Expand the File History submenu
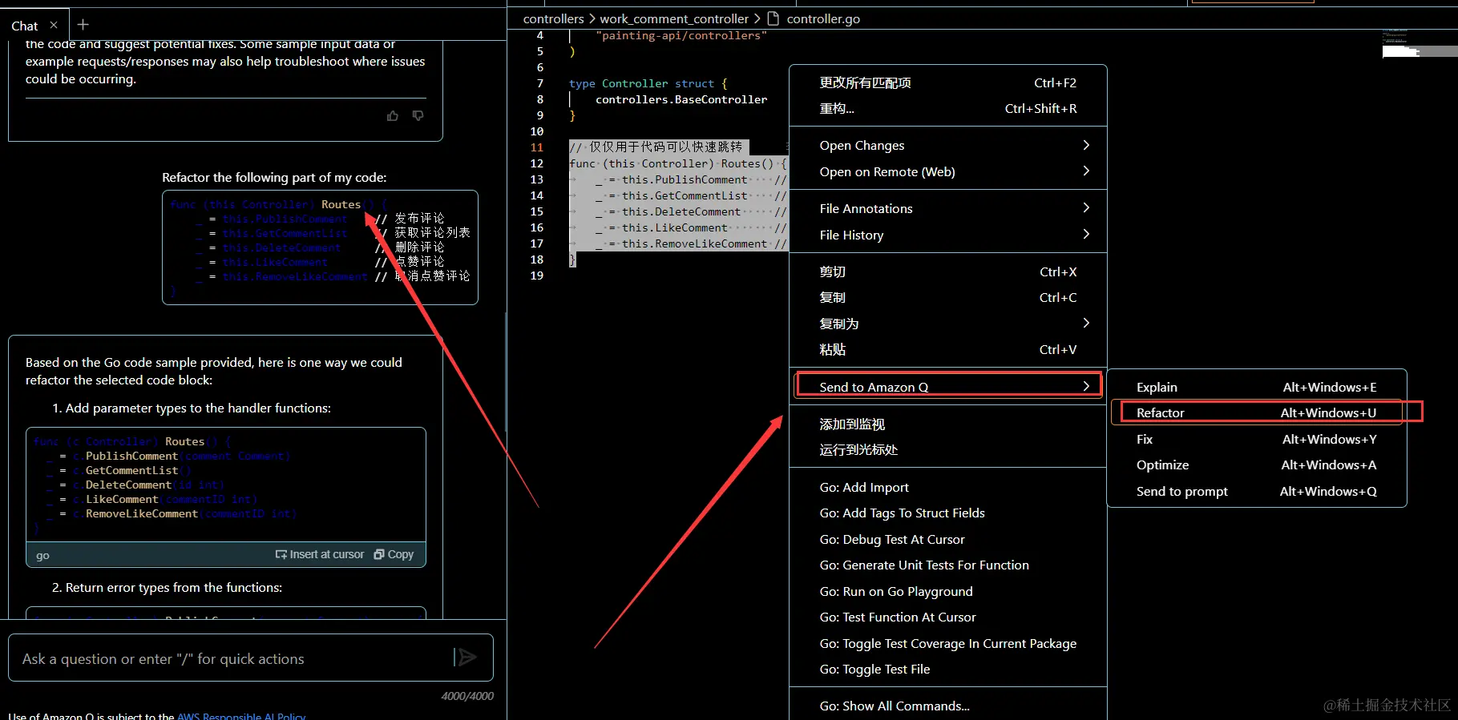 pyautogui.click(x=948, y=235)
